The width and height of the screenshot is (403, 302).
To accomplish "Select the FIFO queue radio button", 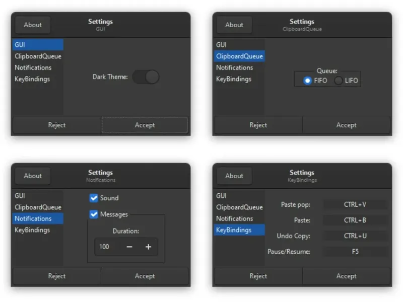I will 308,81.
